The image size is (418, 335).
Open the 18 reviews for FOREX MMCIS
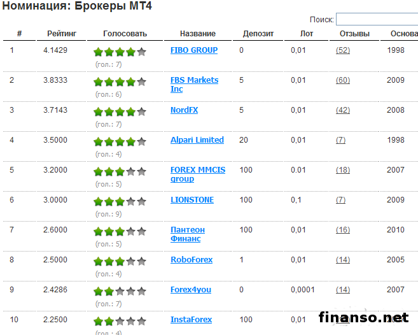[x=343, y=170]
